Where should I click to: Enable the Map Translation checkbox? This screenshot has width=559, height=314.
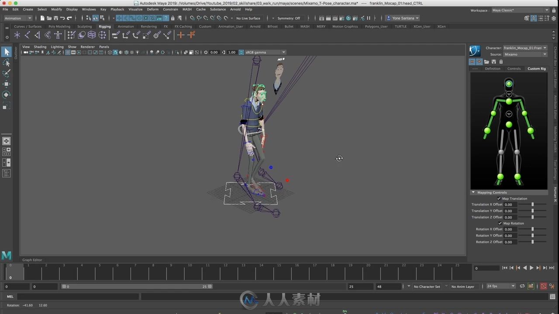(499, 198)
